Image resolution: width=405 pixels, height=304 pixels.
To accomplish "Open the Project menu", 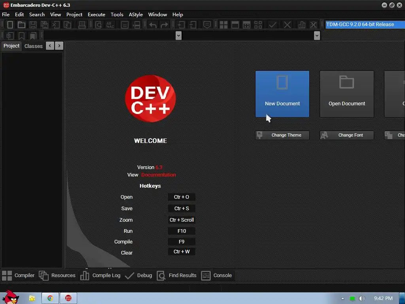I will coord(74,15).
